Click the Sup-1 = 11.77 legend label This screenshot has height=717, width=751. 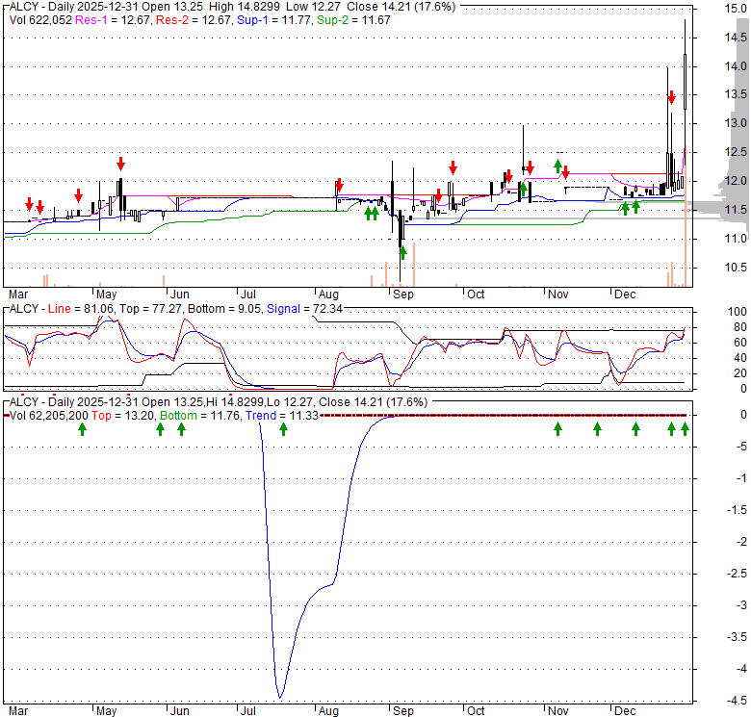point(260,18)
